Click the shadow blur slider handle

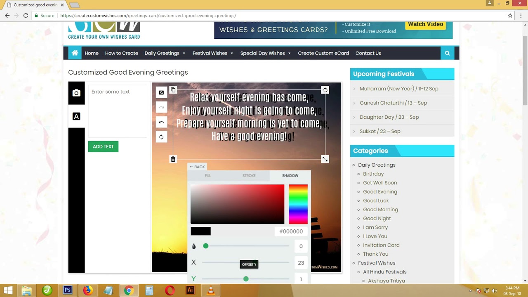(206, 246)
